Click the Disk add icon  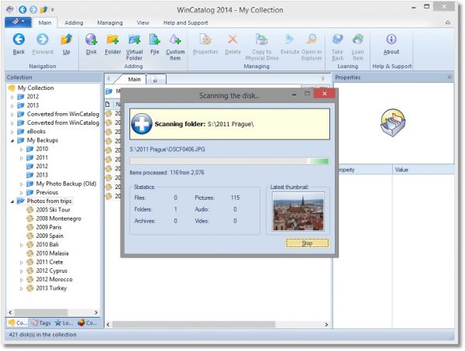coord(91,40)
